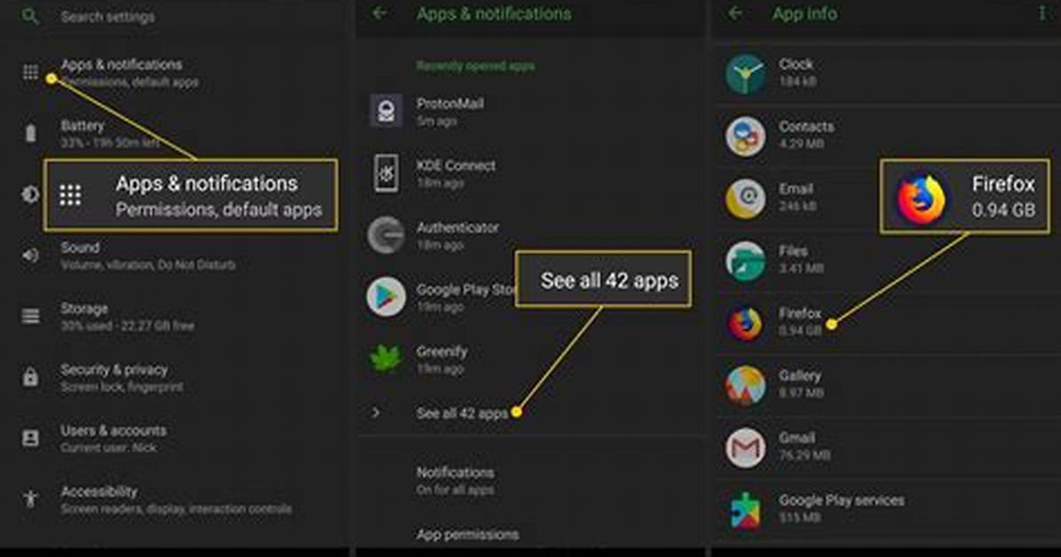Open Greenify from recent apps
This screenshot has width=1061, height=557.
532,358
